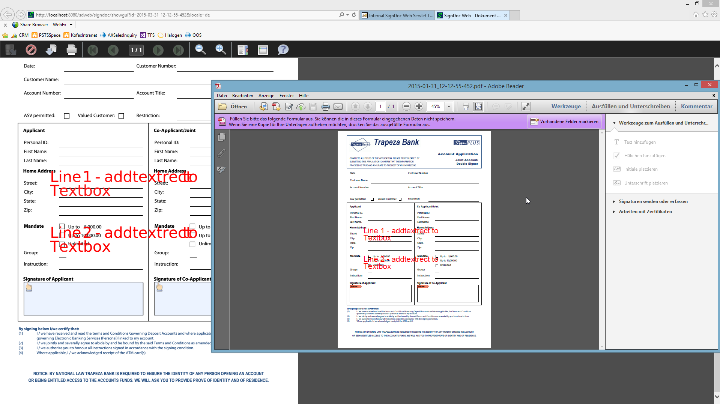
Task: Click the zoom in plus button in Adobe Reader
Action: point(419,107)
